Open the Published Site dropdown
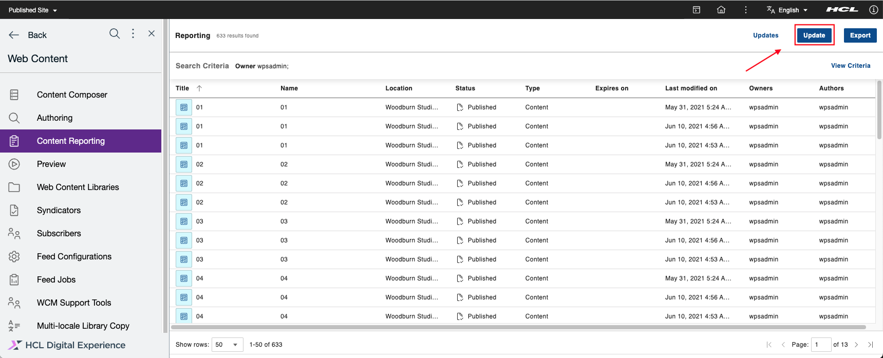The width and height of the screenshot is (883, 358). click(33, 10)
